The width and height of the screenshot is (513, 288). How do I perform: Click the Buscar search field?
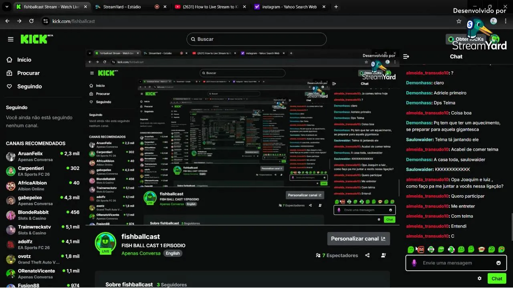pyautogui.click(x=256, y=39)
